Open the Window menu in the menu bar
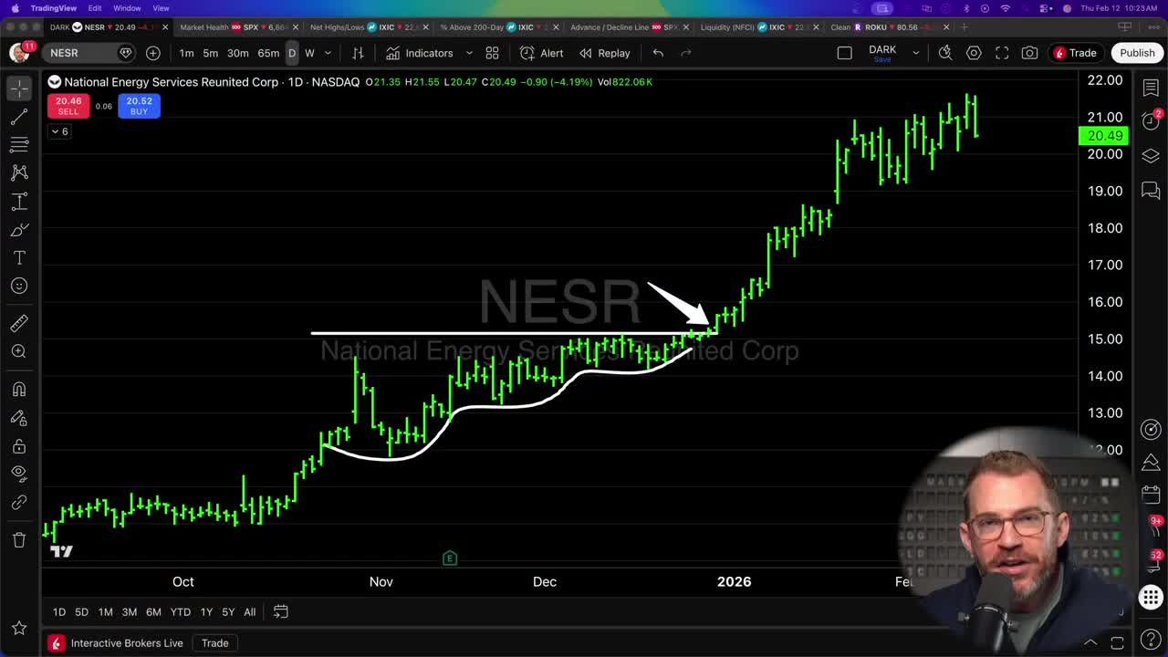Image resolution: width=1168 pixels, height=657 pixels. click(x=126, y=7)
